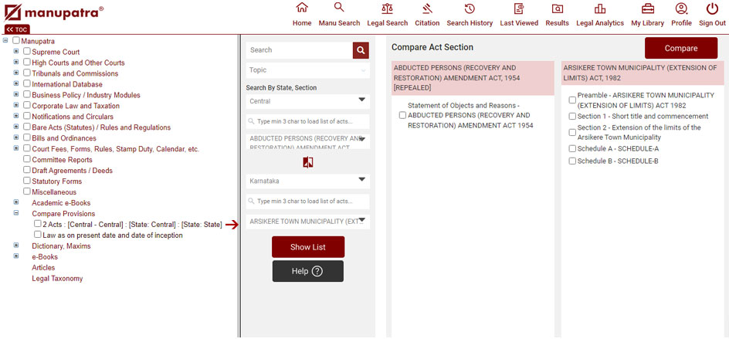729x339 pixels.
Task: Open My Library briefcase icon
Action: pos(647,8)
